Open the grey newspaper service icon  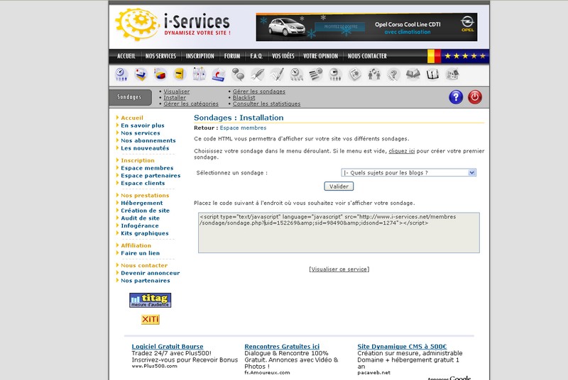coord(354,74)
